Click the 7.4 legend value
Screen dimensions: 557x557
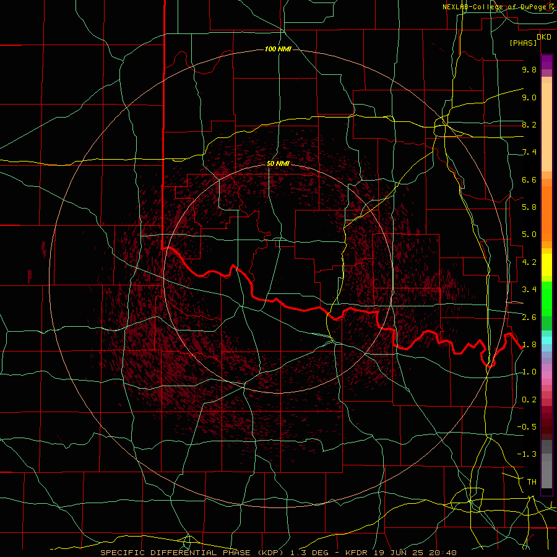click(529, 152)
